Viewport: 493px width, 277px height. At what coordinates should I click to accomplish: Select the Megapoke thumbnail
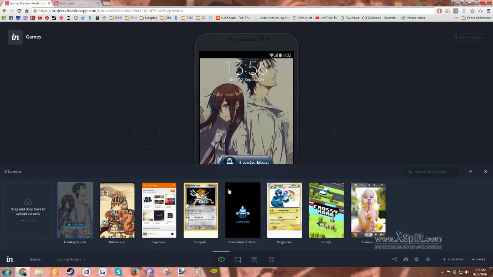(x=285, y=210)
